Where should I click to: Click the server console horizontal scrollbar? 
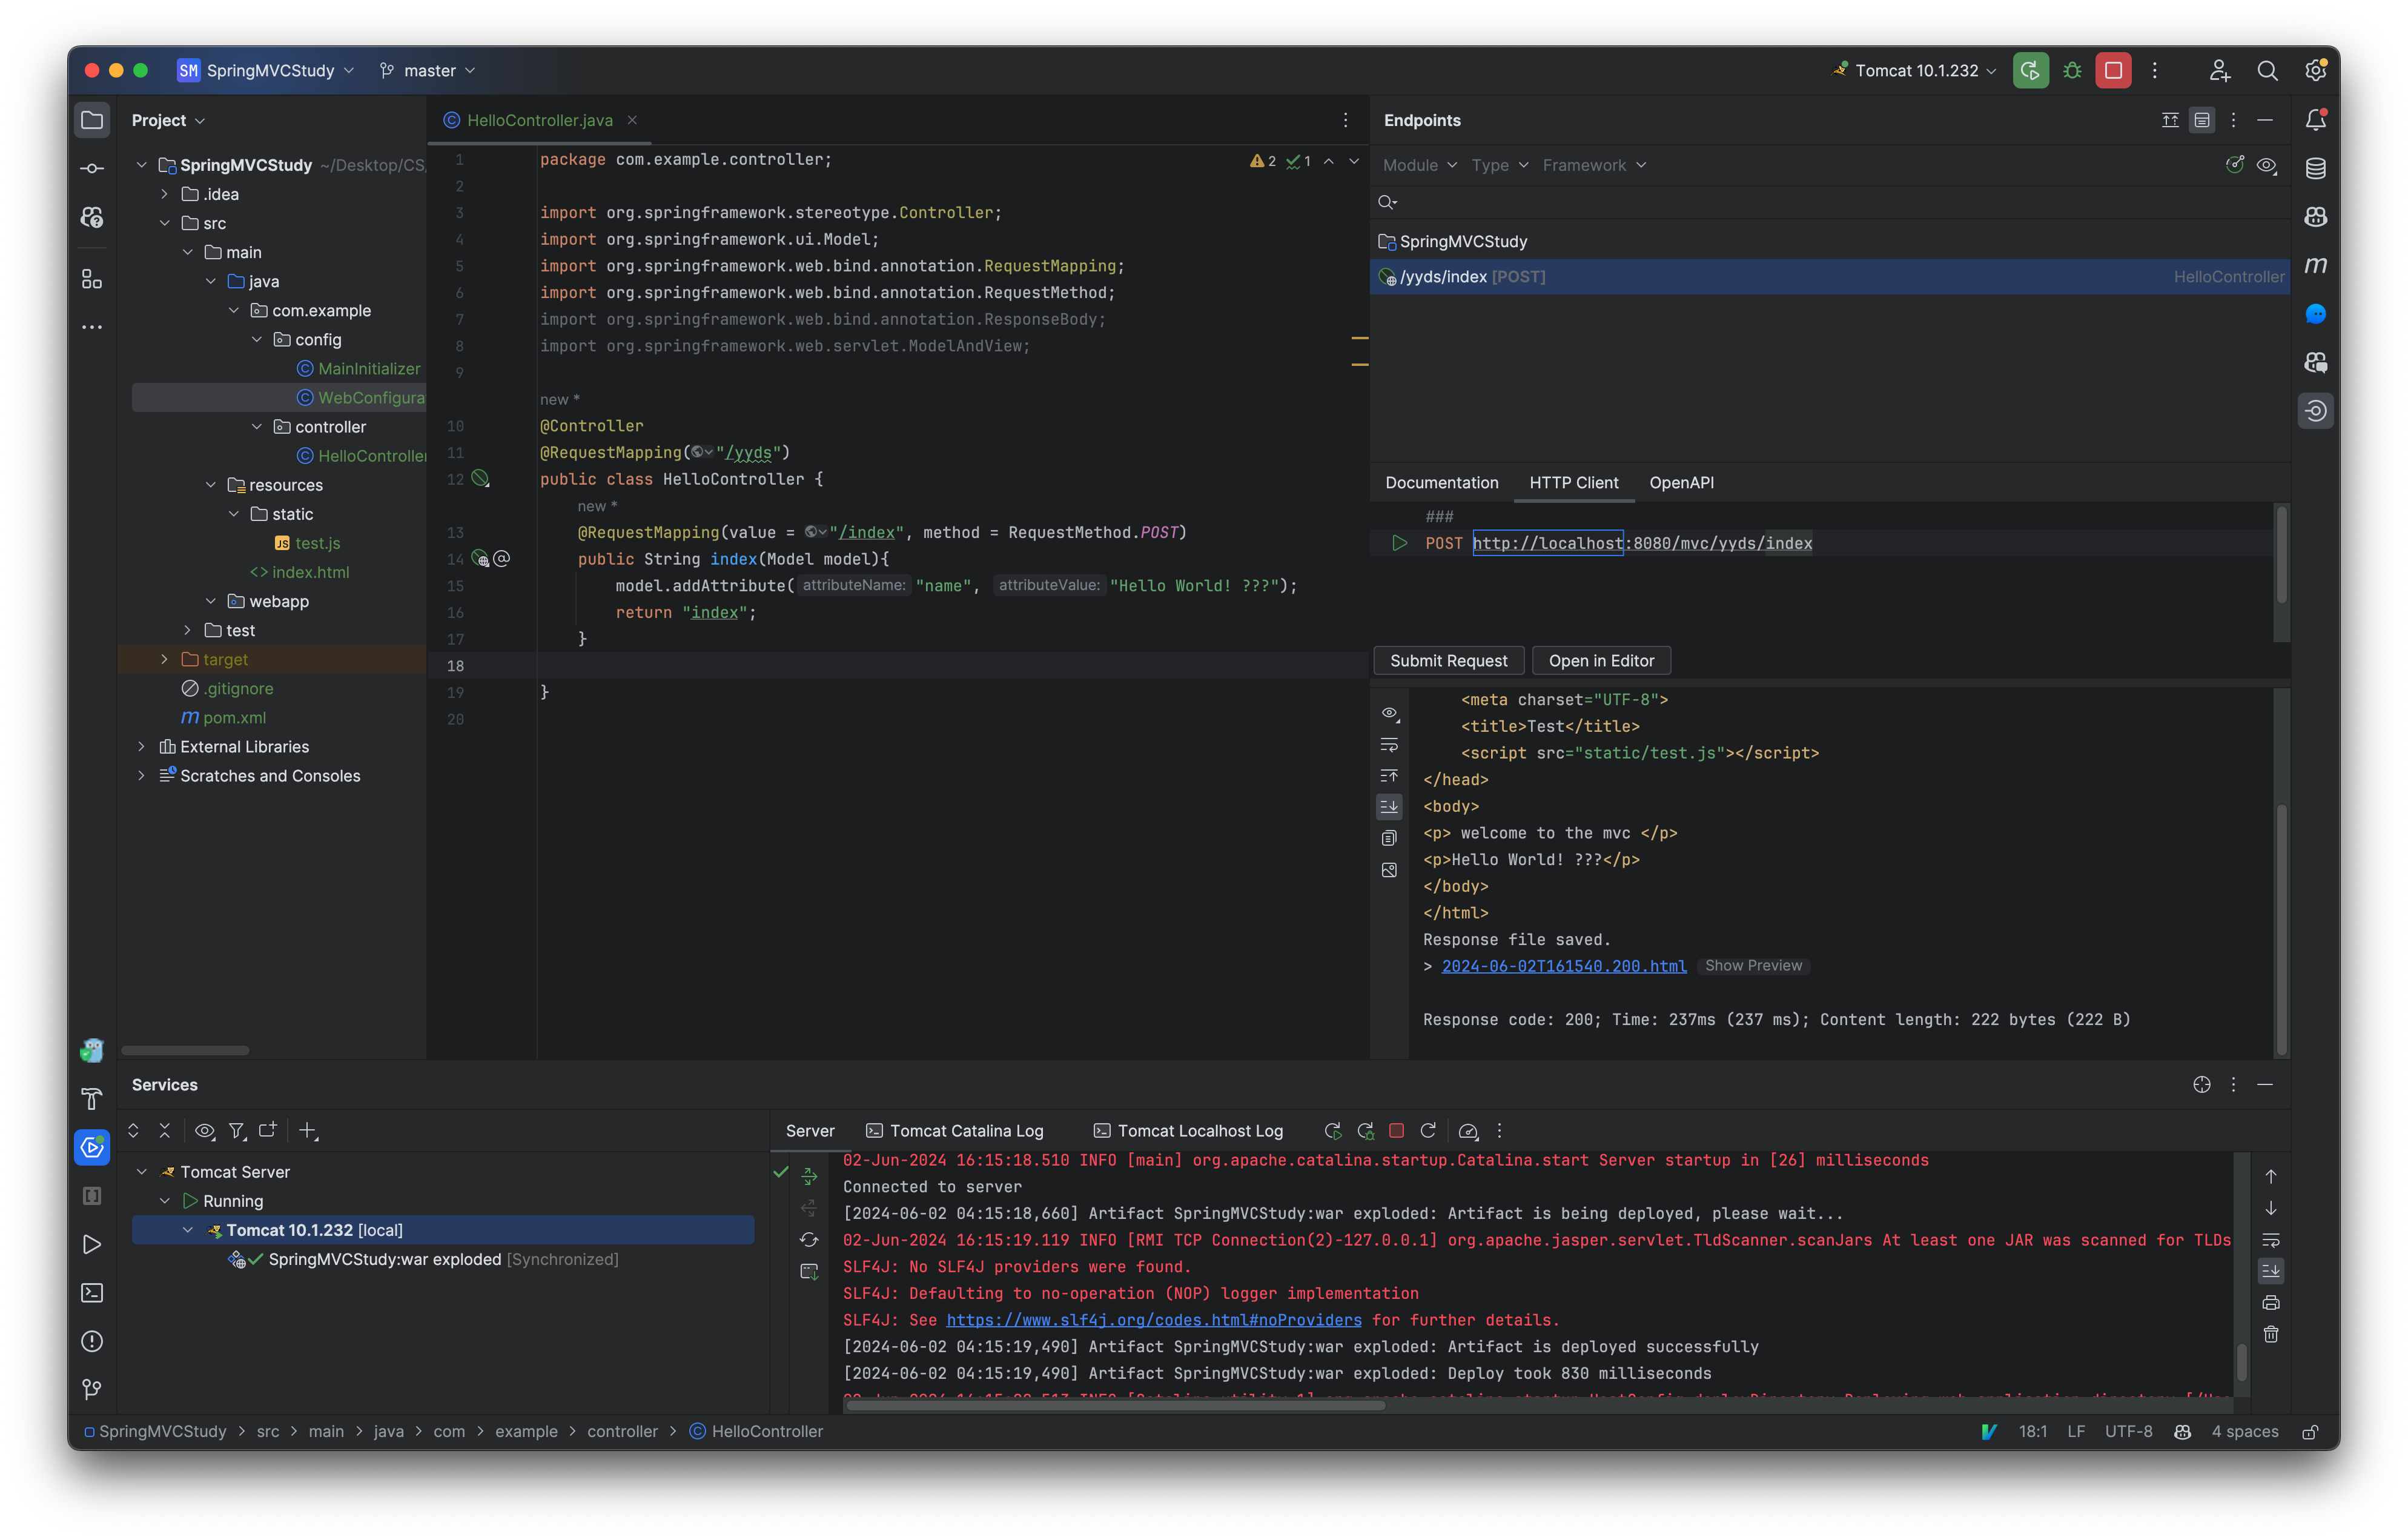[x=1115, y=1405]
